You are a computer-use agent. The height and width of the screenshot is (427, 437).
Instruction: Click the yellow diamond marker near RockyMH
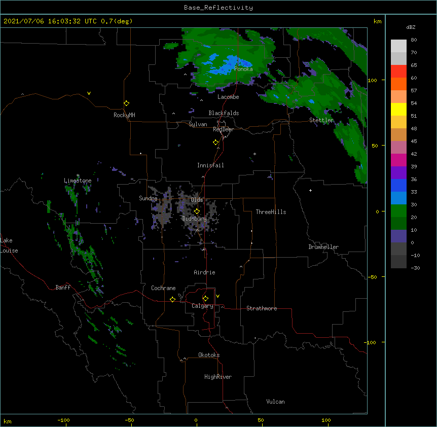coord(126,103)
